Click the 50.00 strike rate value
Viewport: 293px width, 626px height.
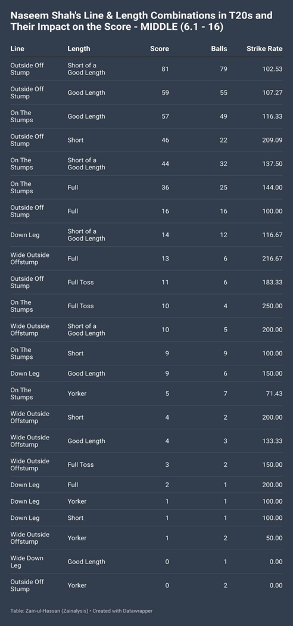(275, 538)
